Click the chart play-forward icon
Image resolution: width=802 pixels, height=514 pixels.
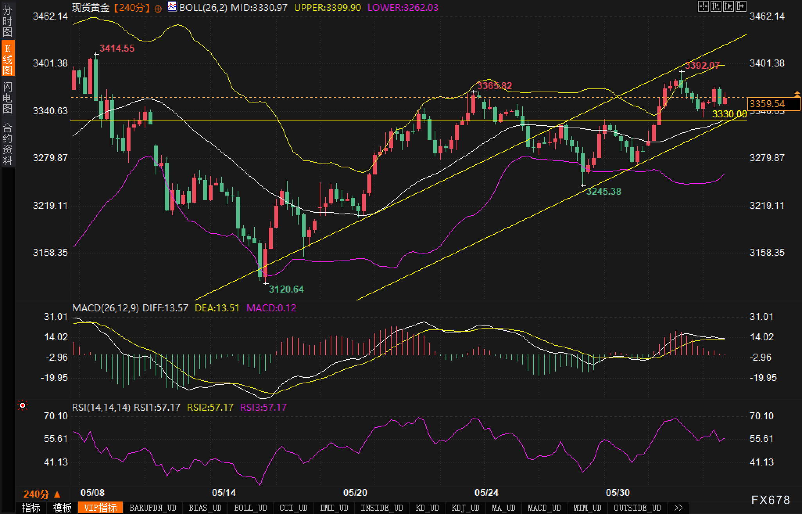point(728,6)
